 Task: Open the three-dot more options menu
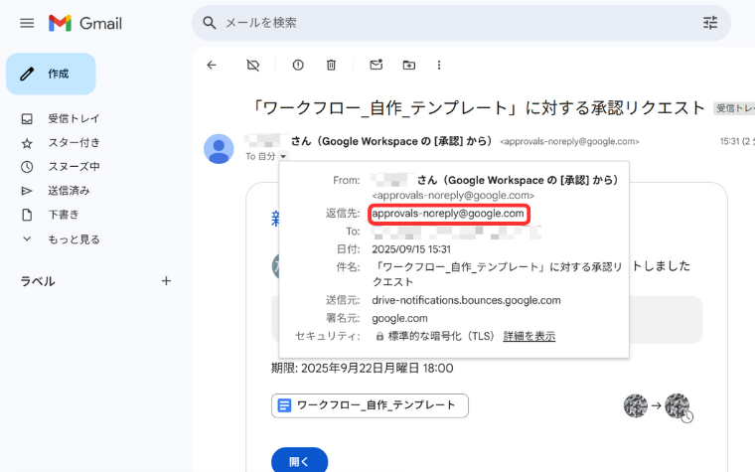pos(439,65)
